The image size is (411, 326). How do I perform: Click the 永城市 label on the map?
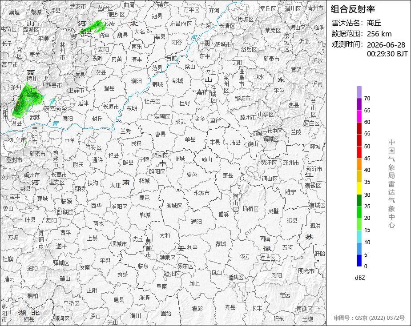(x=201, y=193)
